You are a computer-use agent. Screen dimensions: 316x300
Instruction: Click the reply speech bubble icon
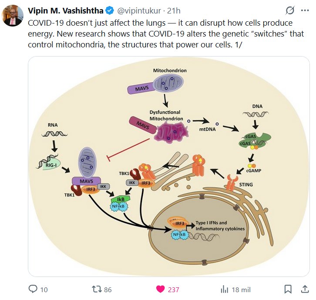(x=33, y=289)
